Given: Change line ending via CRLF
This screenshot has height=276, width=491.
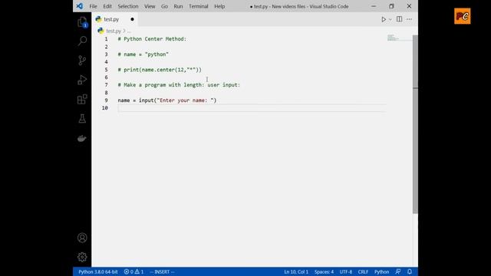Looking at the screenshot, I should point(363,271).
